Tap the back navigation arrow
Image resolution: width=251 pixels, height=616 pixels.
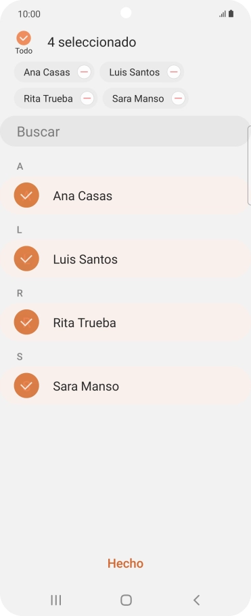coord(197,600)
